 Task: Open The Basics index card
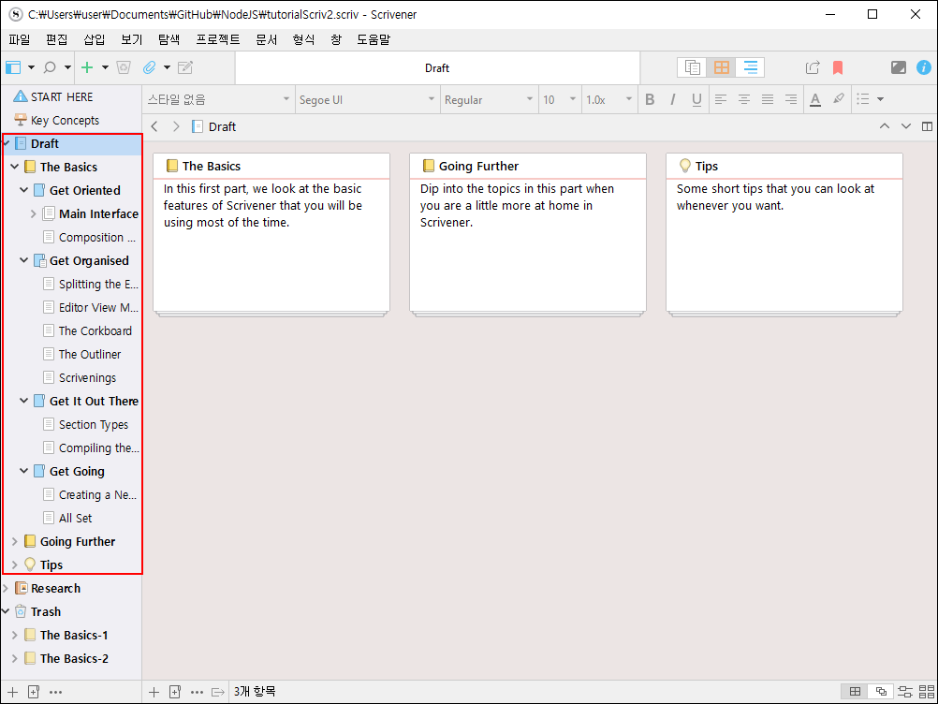pyautogui.click(x=271, y=234)
